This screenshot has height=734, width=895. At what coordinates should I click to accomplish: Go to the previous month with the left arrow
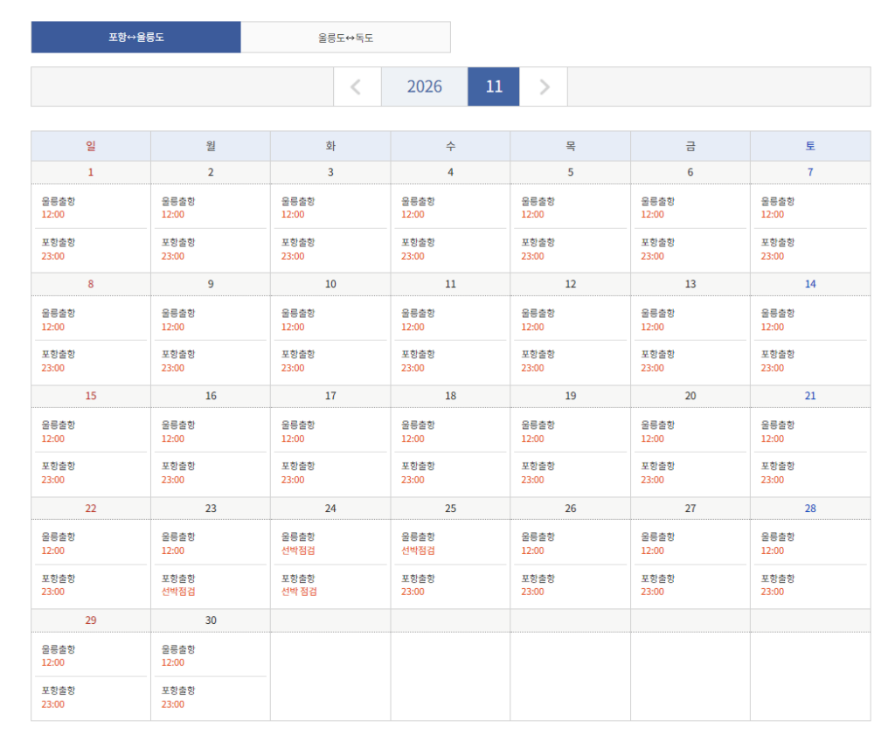(357, 87)
